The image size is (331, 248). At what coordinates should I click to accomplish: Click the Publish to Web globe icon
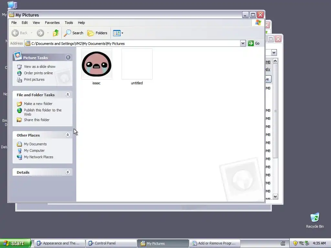19,110
